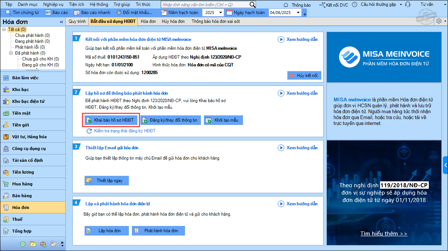The image size is (448, 251).
Task: Collapse the Đã phát hành tree node
Action: click(11, 53)
